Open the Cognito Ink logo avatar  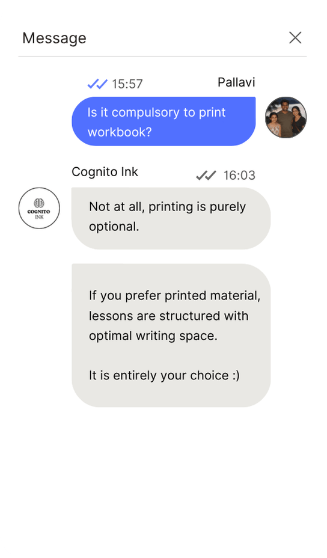pyautogui.click(x=39, y=208)
